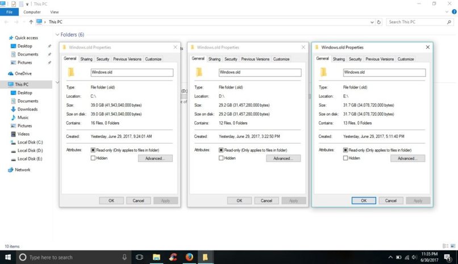Open Task View on the taskbar
The height and width of the screenshot is (264, 458).
(x=139, y=257)
